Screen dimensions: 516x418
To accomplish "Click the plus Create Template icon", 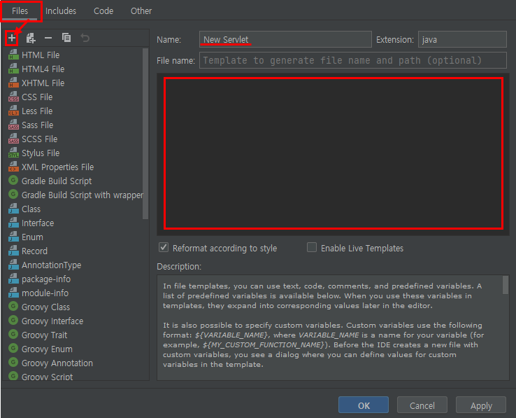I will pyautogui.click(x=12, y=39).
